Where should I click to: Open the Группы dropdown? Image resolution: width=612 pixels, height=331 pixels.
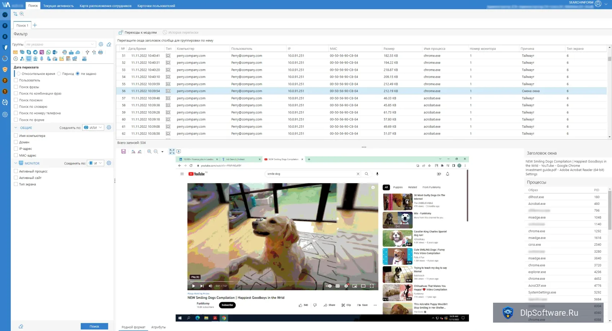[60, 44]
